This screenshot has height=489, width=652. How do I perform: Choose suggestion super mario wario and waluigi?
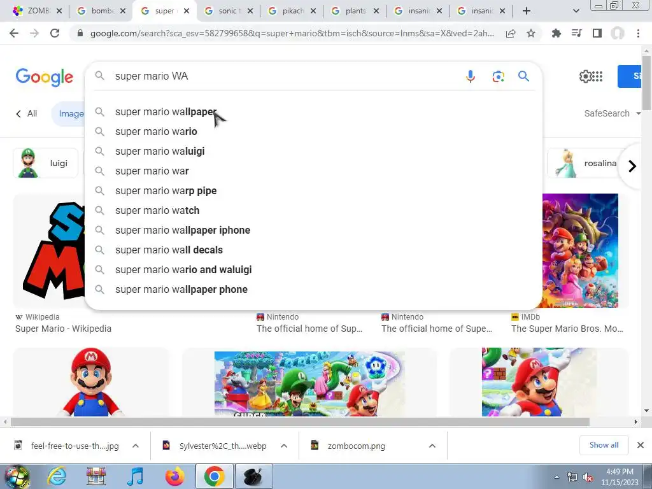coord(313,270)
